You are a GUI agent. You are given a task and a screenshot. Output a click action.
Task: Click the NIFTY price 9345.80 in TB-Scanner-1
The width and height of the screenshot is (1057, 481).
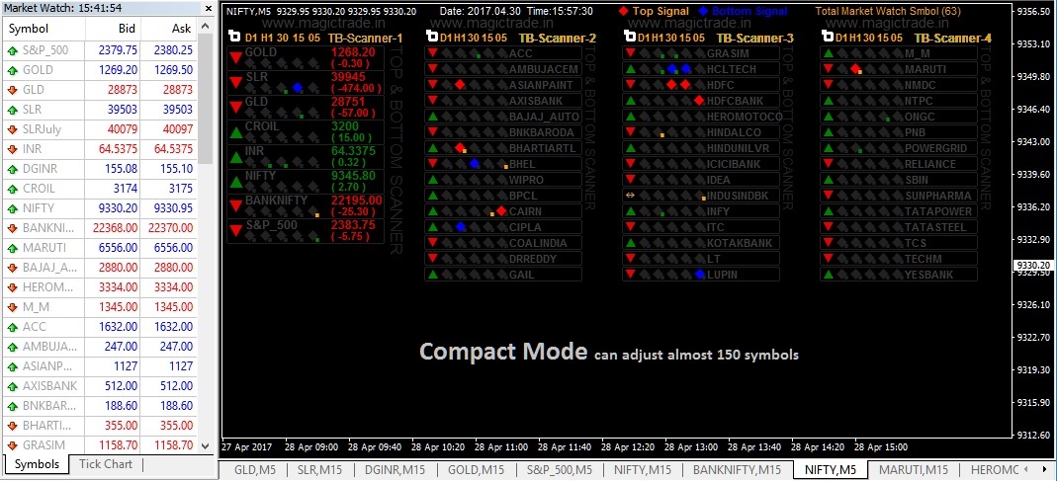(x=351, y=175)
